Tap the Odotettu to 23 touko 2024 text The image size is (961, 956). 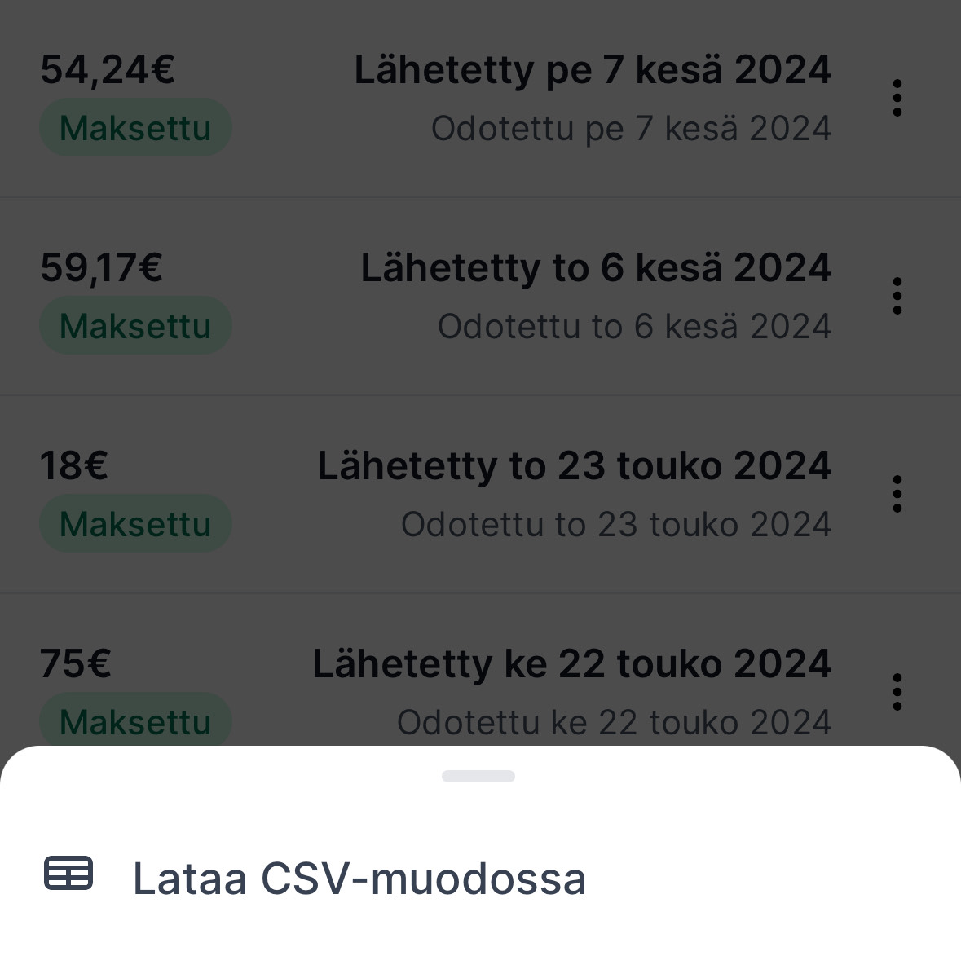tap(616, 524)
